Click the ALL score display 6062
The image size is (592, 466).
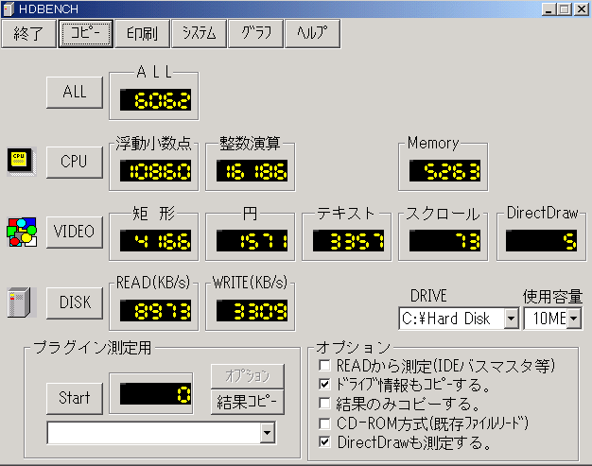click(x=155, y=100)
